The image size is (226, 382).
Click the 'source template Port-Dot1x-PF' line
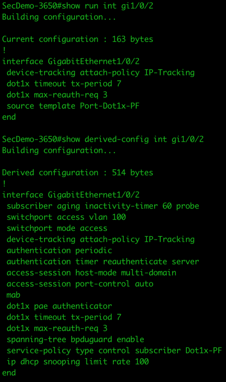(73, 106)
